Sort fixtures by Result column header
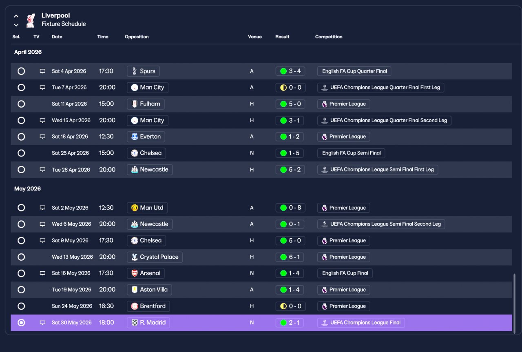This screenshot has height=352, width=522. 282,37
